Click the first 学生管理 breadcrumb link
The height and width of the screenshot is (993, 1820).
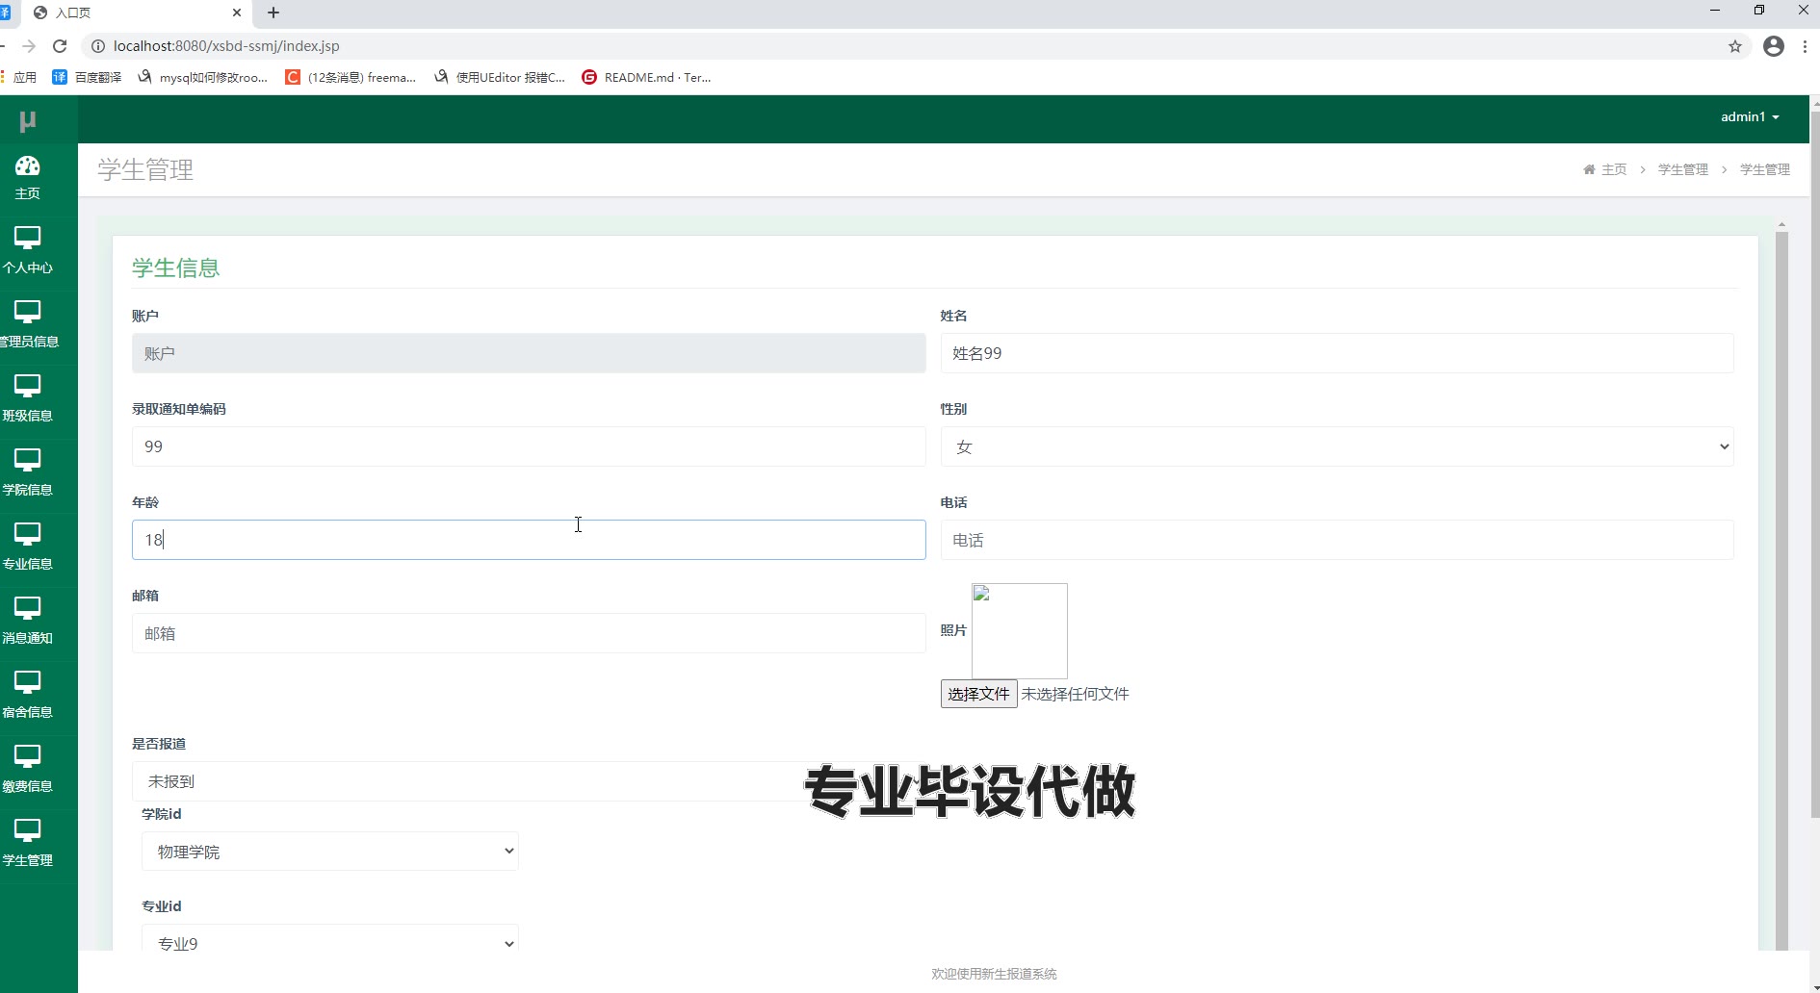click(1683, 169)
